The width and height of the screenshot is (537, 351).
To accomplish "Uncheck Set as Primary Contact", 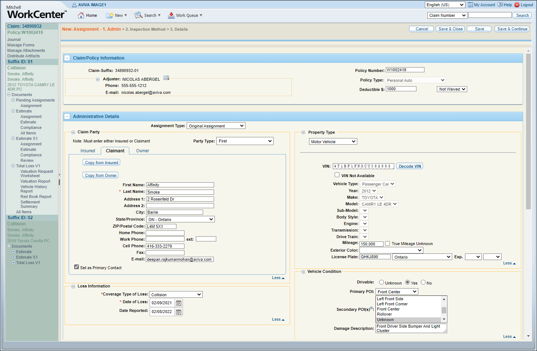I will 76,267.
